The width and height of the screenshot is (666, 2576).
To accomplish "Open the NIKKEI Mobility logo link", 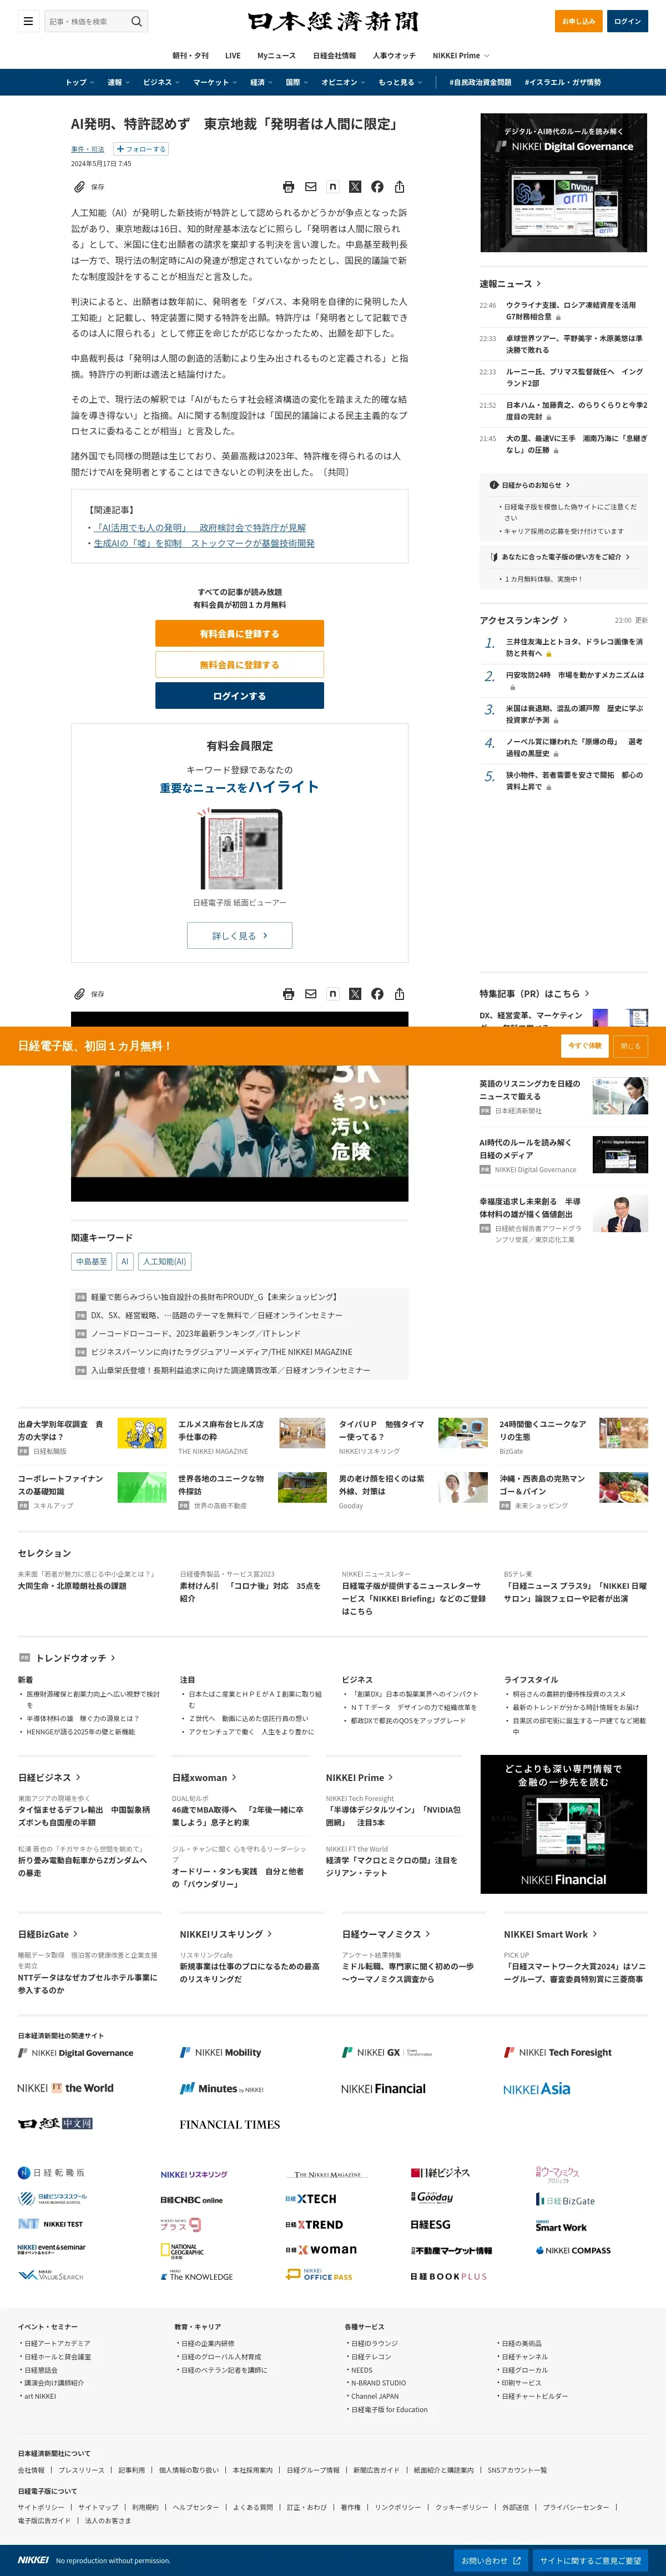I will tap(221, 2053).
